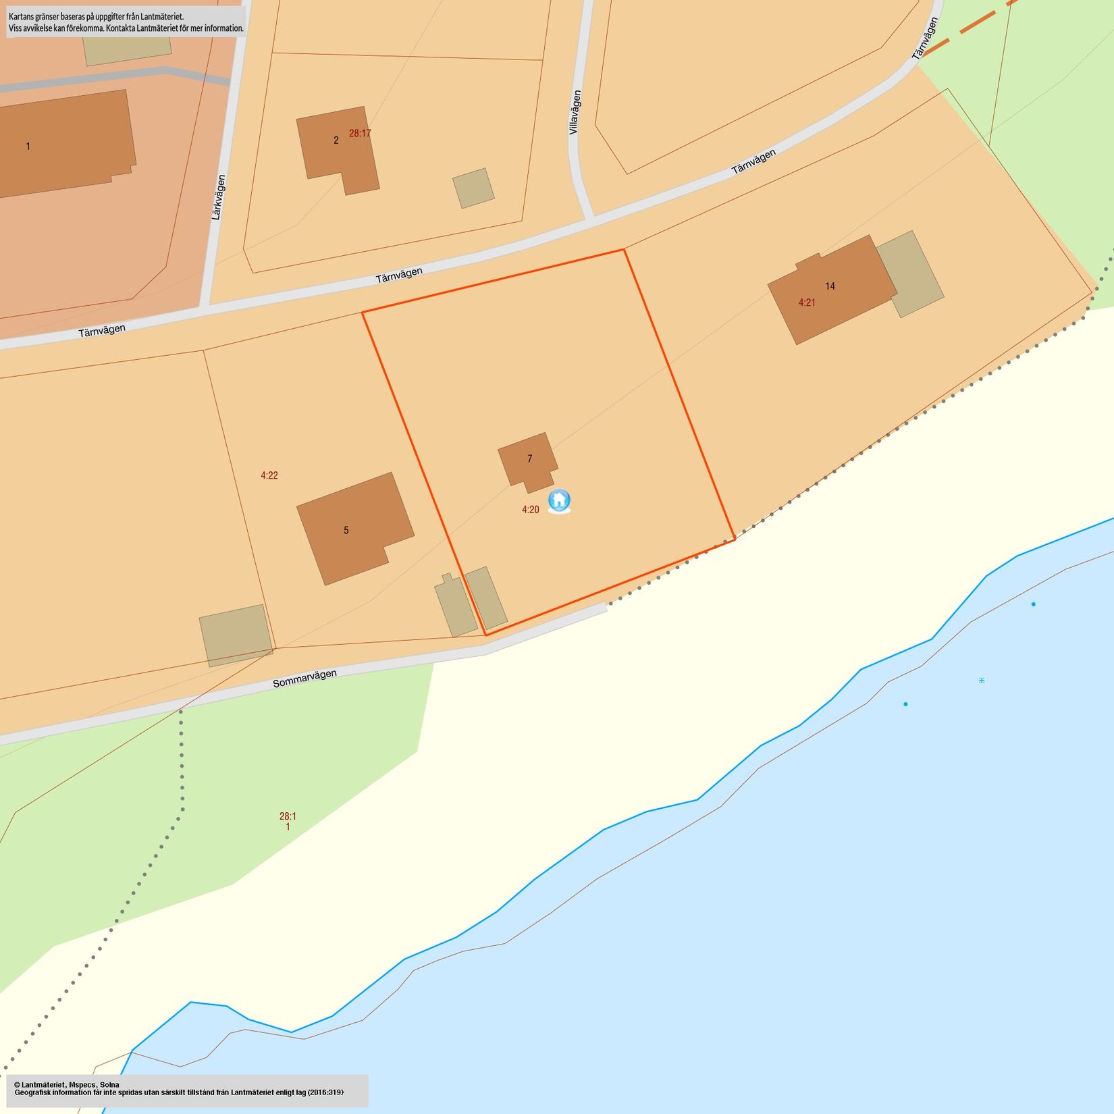Click the small square outbuilding near building 2
Viewport: 1114px width, 1114px height.
tap(473, 188)
